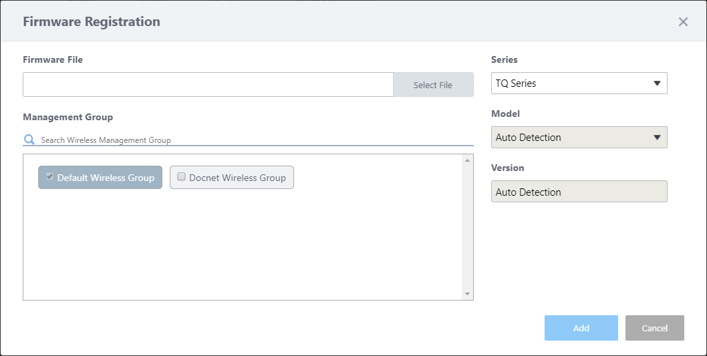Uncheck the Default Wireless Group checkbox
This screenshot has width=707, height=356.
pyautogui.click(x=49, y=177)
